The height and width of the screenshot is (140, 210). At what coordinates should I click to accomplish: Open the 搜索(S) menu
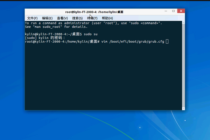(x=77, y=18)
